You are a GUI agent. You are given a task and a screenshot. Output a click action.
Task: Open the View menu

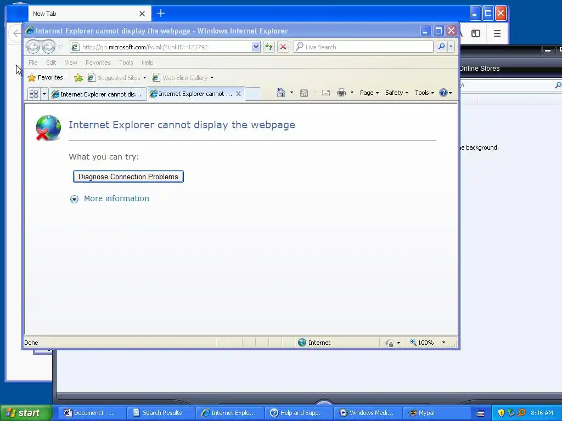pos(71,62)
